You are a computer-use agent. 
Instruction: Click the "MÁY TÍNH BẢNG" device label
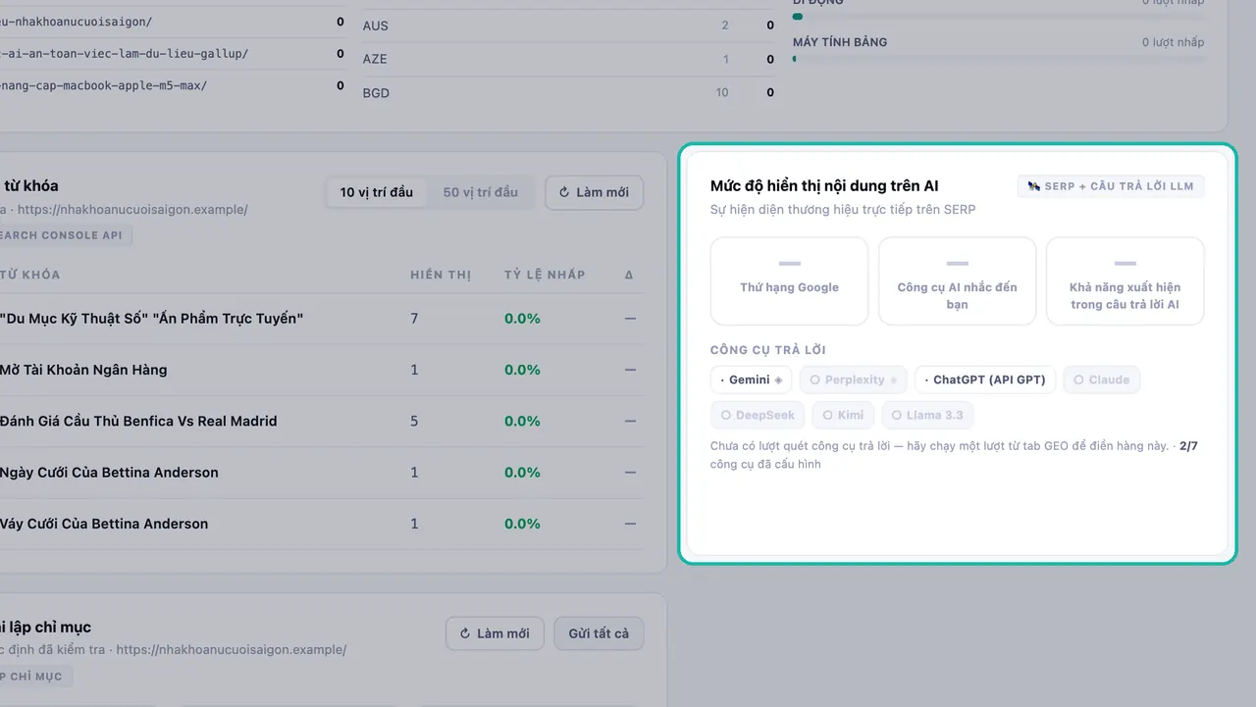click(x=840, y=42)
